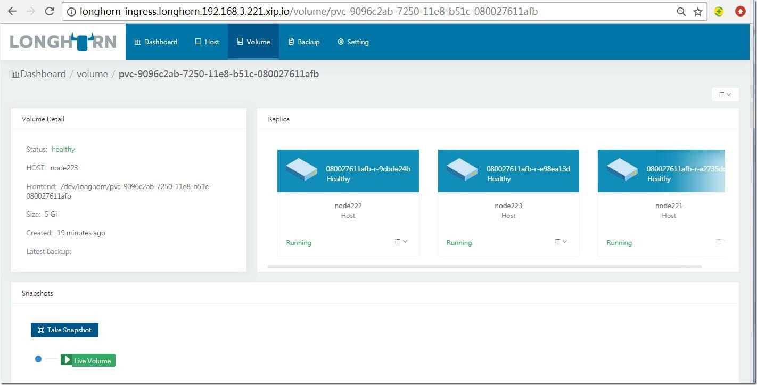This screenshot has height=385, width=757.
Task: Click the Replica panel header
Action: (278, 119)
